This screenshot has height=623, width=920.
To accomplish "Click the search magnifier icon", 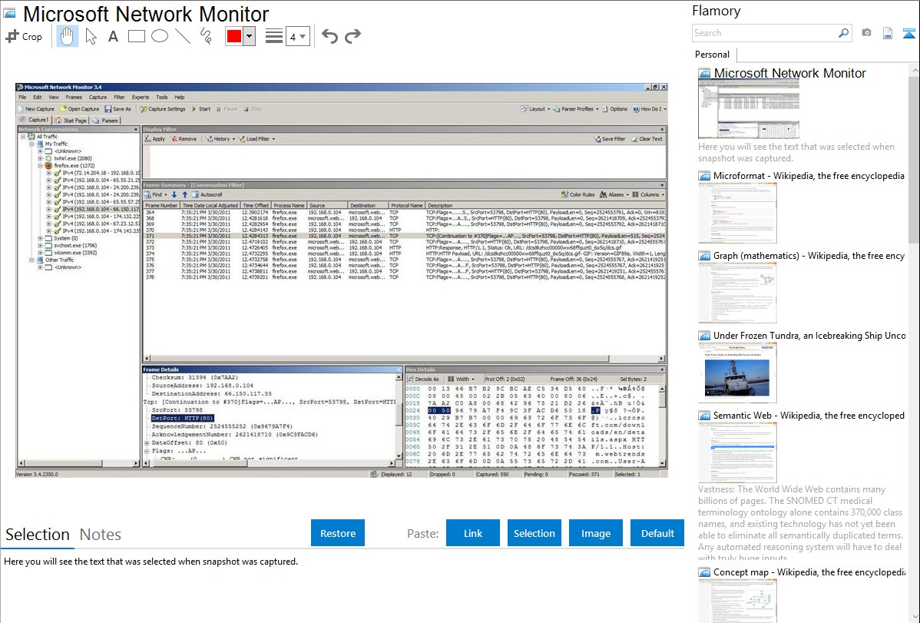I will pos(844,33).
